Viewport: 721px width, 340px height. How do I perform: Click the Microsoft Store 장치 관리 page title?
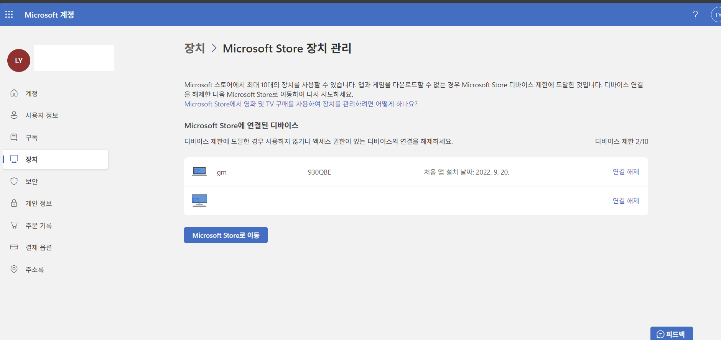[287, 48]
